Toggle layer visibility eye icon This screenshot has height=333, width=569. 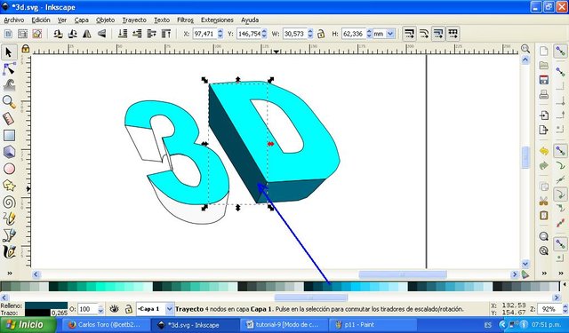coord(115,309)
